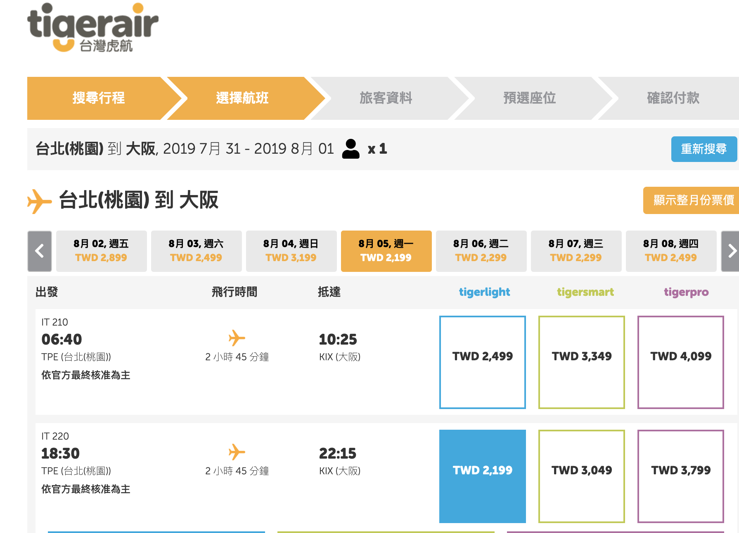Viewport: 739px width, 533px height.
Task: Click the large 台北(桃園) 到 大阪 route heading
Action: [139, 200]
